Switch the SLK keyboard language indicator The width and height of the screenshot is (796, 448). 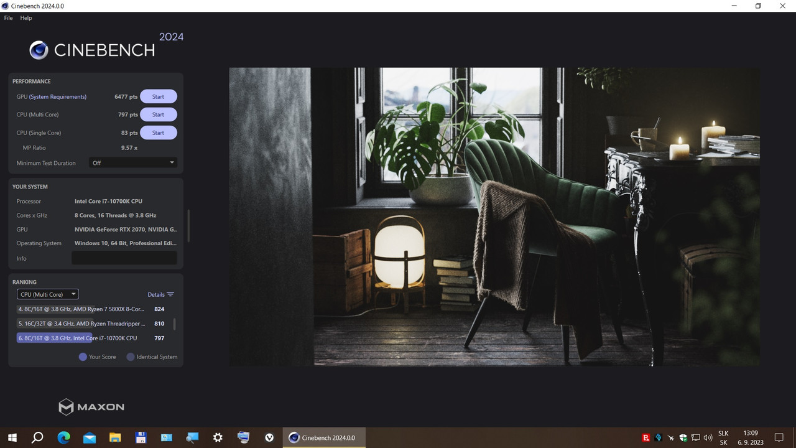[723, 437]
